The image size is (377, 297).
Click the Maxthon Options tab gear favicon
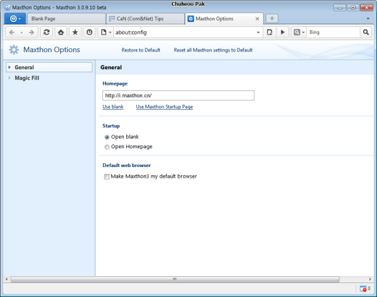point(190,18)
